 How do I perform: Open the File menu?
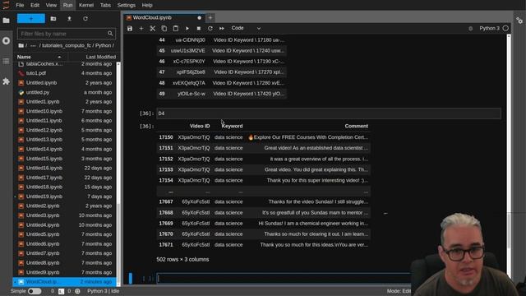[x=20, y=5]
